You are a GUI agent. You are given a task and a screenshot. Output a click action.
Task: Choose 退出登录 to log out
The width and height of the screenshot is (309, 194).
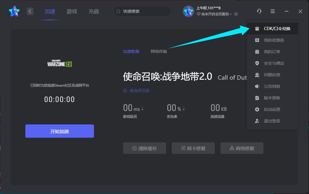point(273,121)
